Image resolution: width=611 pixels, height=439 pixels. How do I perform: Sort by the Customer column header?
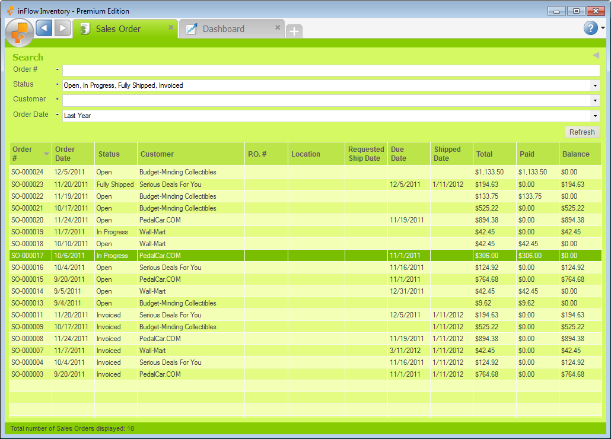[x=191, y=154]
